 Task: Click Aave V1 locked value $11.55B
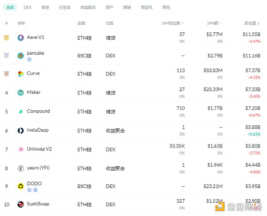click(251, 34)
